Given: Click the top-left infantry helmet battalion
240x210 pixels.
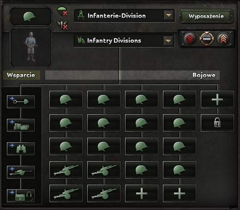Looking at the screenshot, I should (66, 99).
